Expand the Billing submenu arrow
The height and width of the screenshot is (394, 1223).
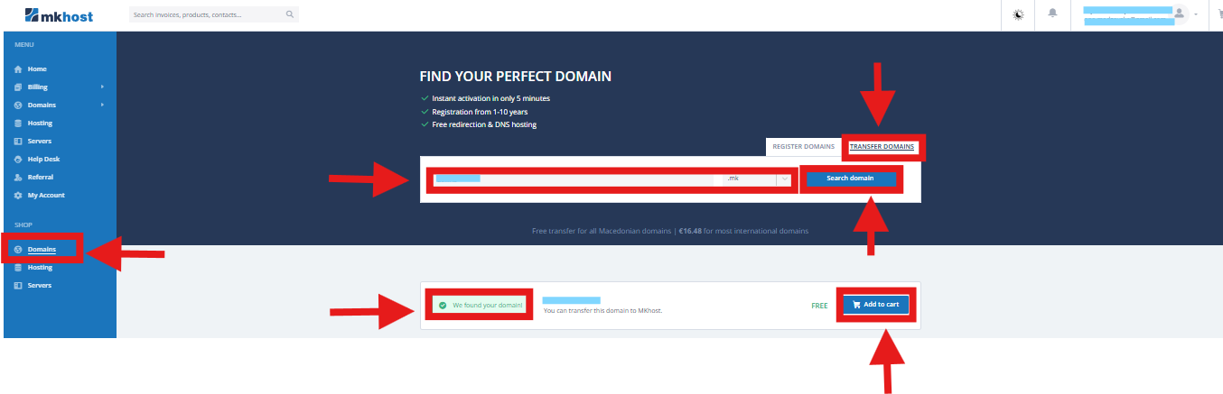point(102,87)
